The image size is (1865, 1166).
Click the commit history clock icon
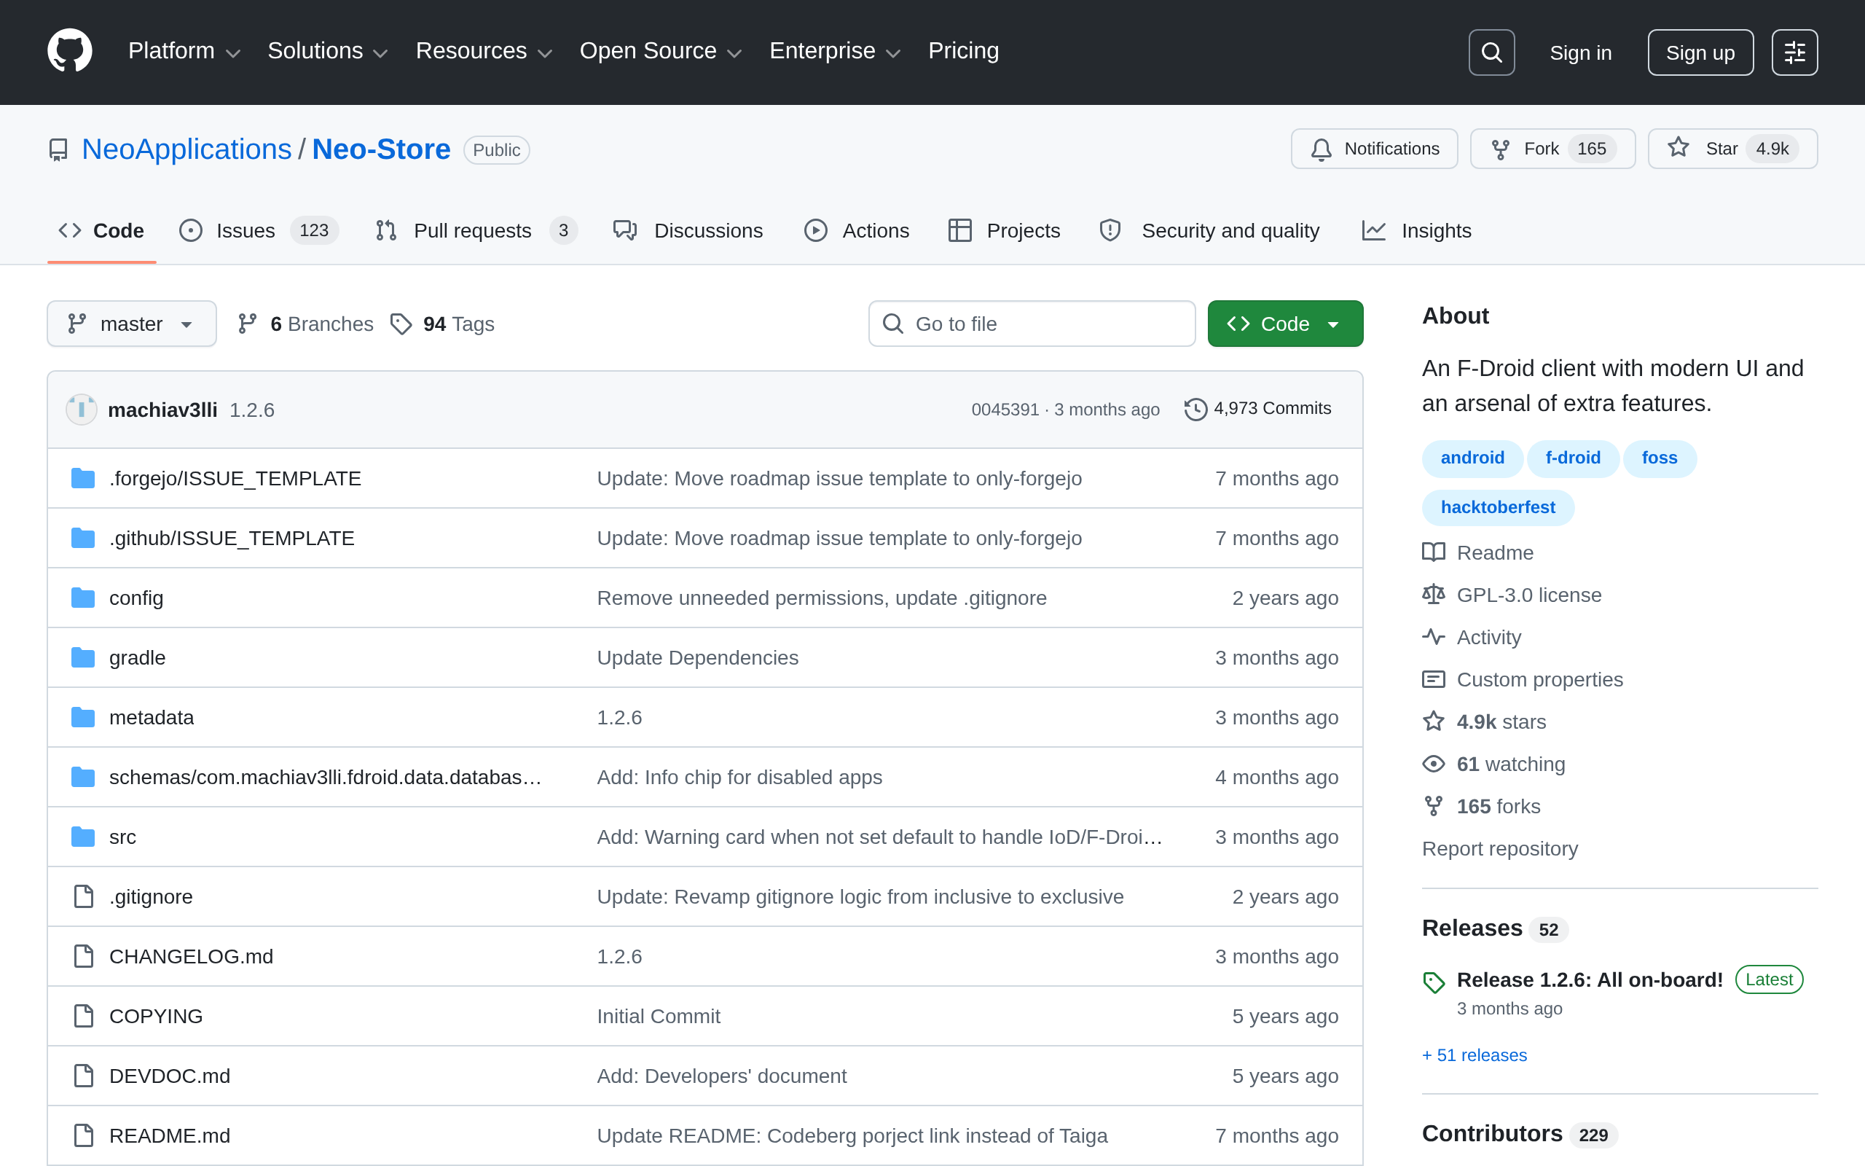tap(1195, 409)
